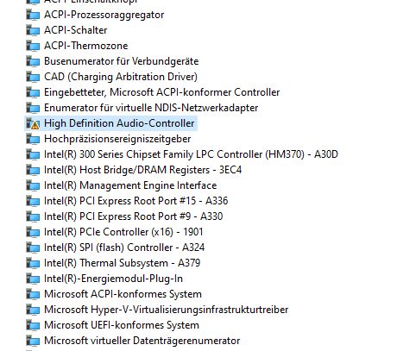
Task: Select Intel(R) PCIe Controller (x16) - 1901
Action: tap(123, 232)
